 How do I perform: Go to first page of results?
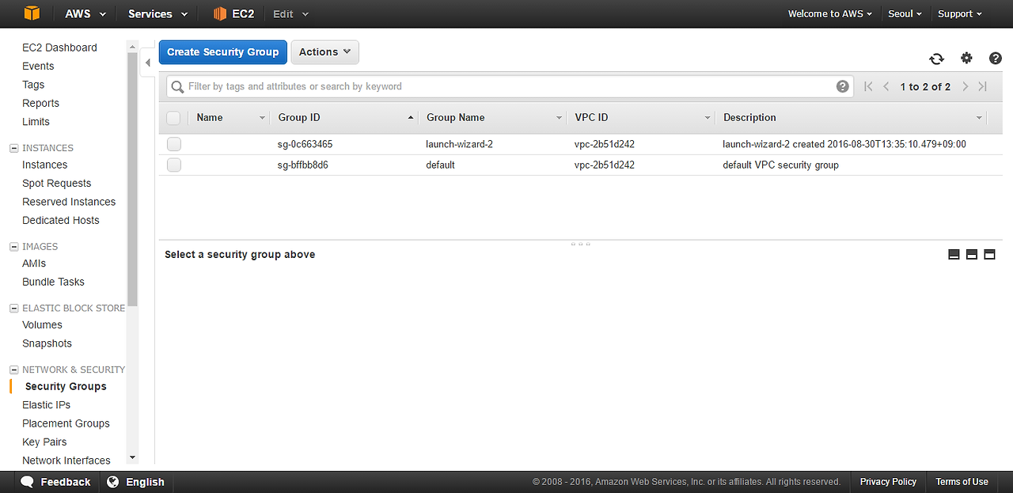(868, 86)
